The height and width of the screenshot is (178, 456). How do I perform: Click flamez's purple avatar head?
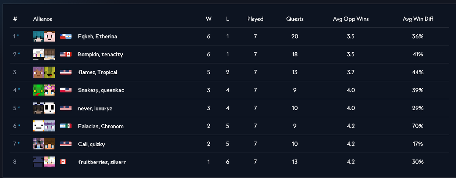pyautogui.click(x=38, y=72)
